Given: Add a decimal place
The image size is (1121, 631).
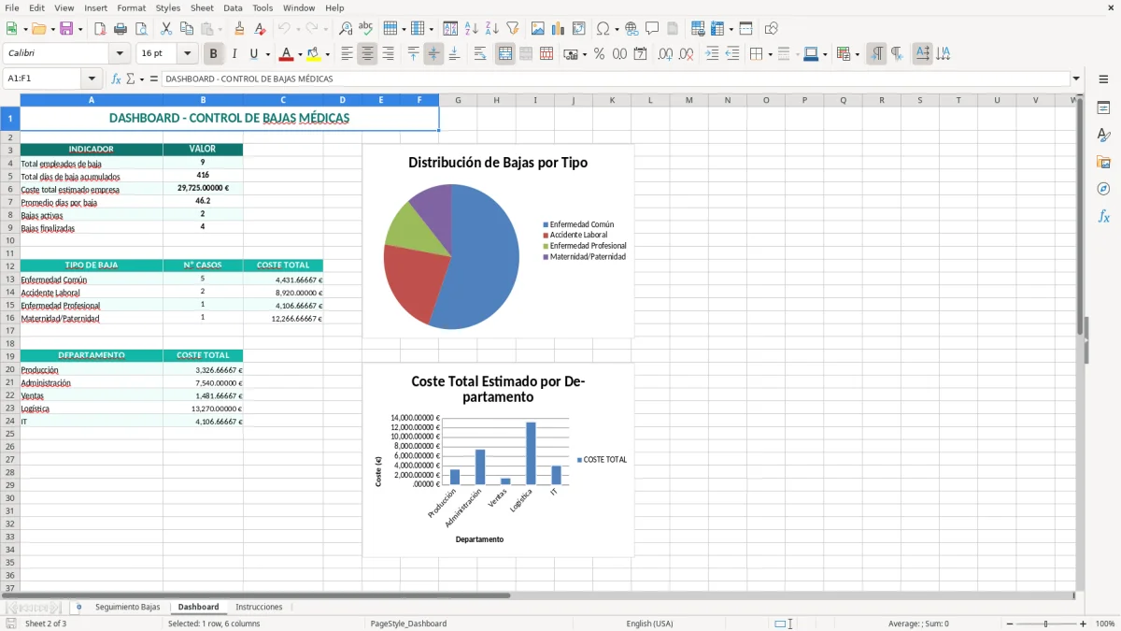Looking at the screenshot, I should (x=665, y=54).
